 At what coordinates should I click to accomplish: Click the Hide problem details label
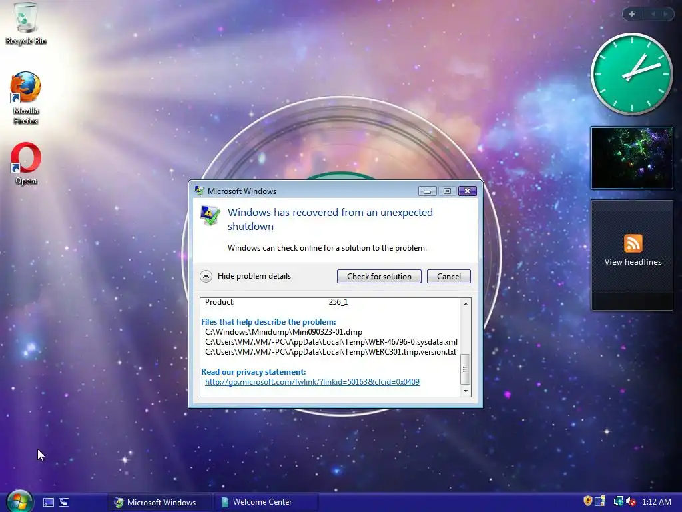tap(254, 276)
